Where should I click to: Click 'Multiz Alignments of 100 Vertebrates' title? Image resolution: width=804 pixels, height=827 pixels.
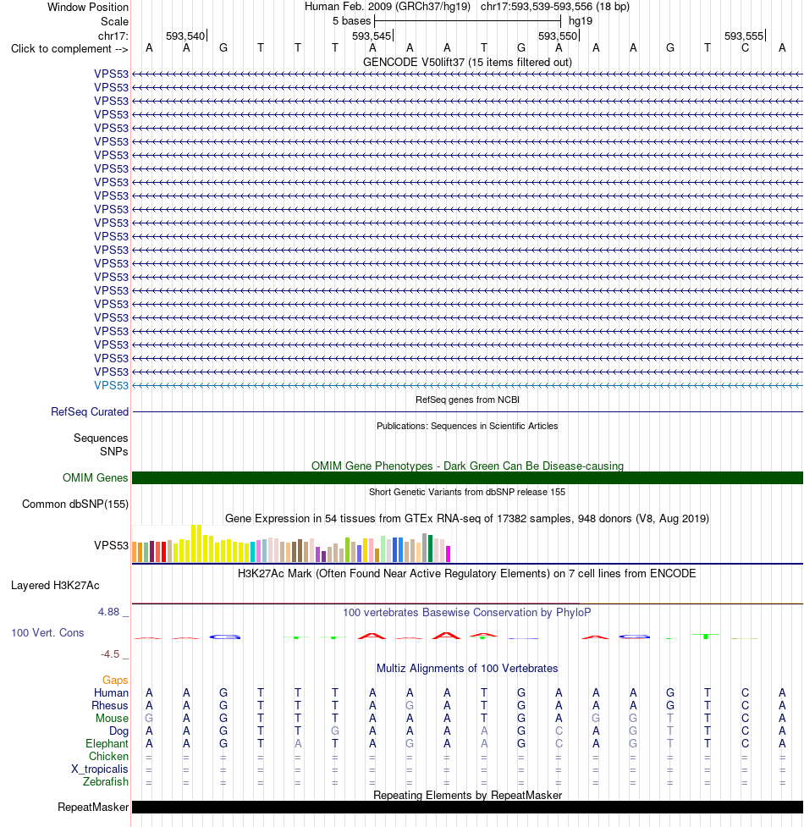pos(467,668)
